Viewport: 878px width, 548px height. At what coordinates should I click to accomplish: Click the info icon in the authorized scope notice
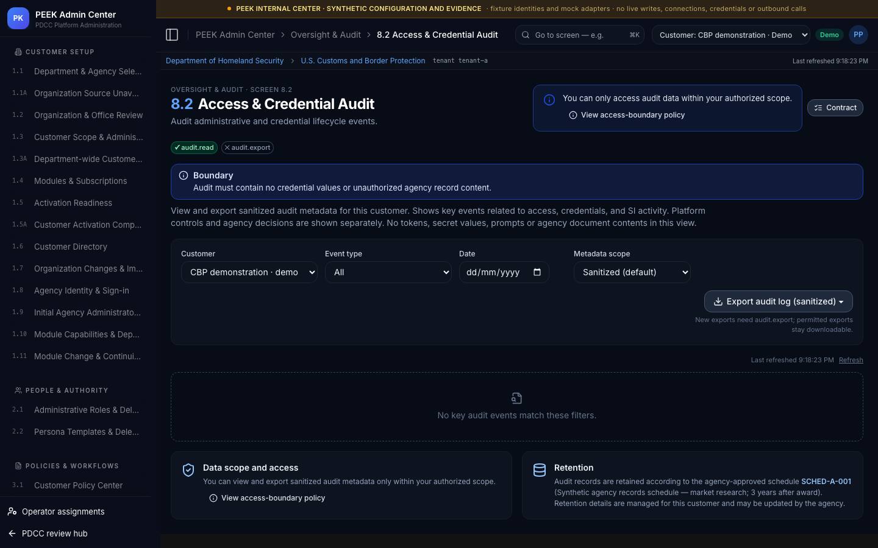tap(549, 100)
